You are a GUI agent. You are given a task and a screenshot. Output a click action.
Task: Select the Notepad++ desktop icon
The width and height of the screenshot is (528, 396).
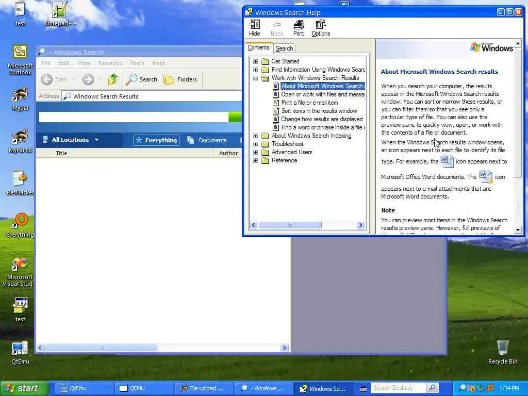pyautogui.click(x=60, y=14)
